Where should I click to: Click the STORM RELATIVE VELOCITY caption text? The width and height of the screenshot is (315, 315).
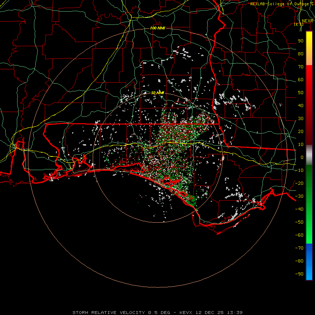coord(108,313)
